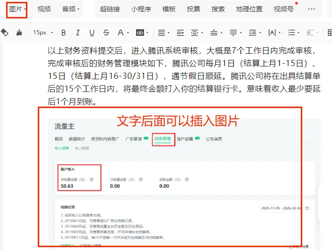Click text "完成审核后的财务管理模块如下"
Image resolution: width=332 pixels, height=250 pixels.
click(106, 64)
